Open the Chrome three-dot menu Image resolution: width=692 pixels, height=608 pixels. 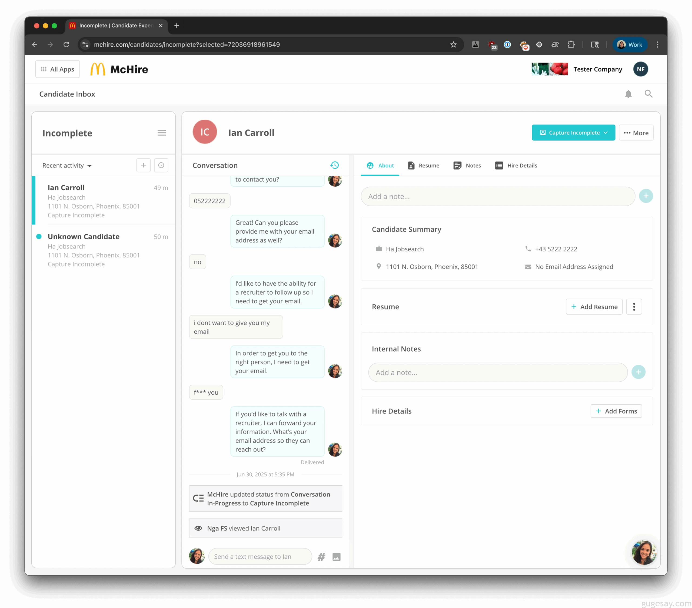[x=657, y=45]
